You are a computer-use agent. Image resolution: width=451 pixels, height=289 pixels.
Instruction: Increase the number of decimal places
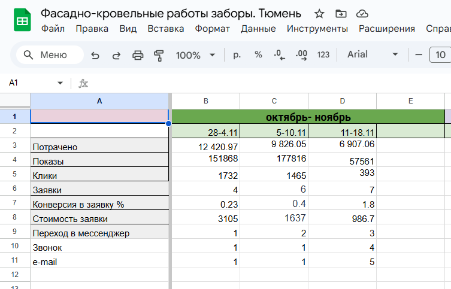point(301,55)
